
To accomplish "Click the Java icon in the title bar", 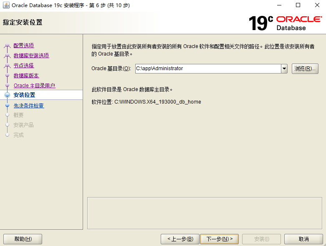I will pyautogui.click(x=6, y=5).
